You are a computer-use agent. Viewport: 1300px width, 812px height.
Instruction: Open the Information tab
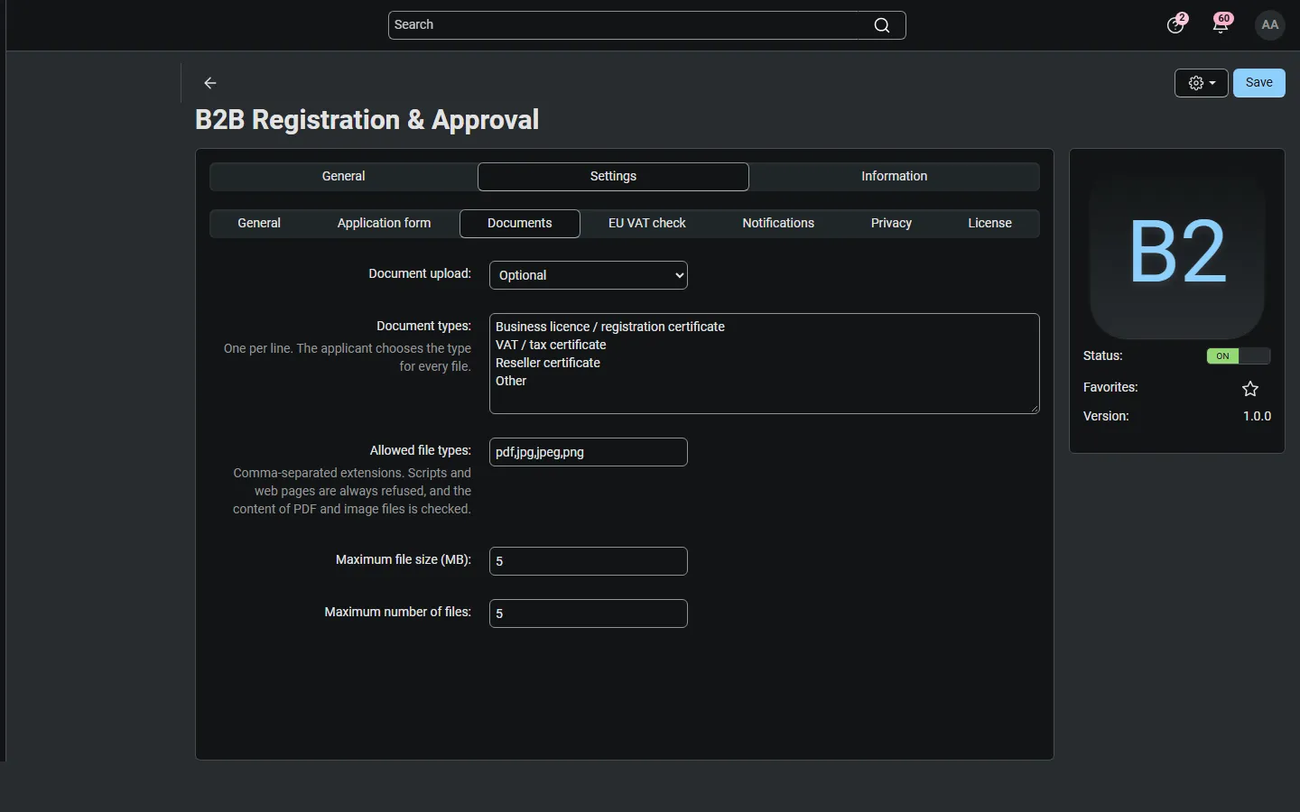tap(894, 177)
